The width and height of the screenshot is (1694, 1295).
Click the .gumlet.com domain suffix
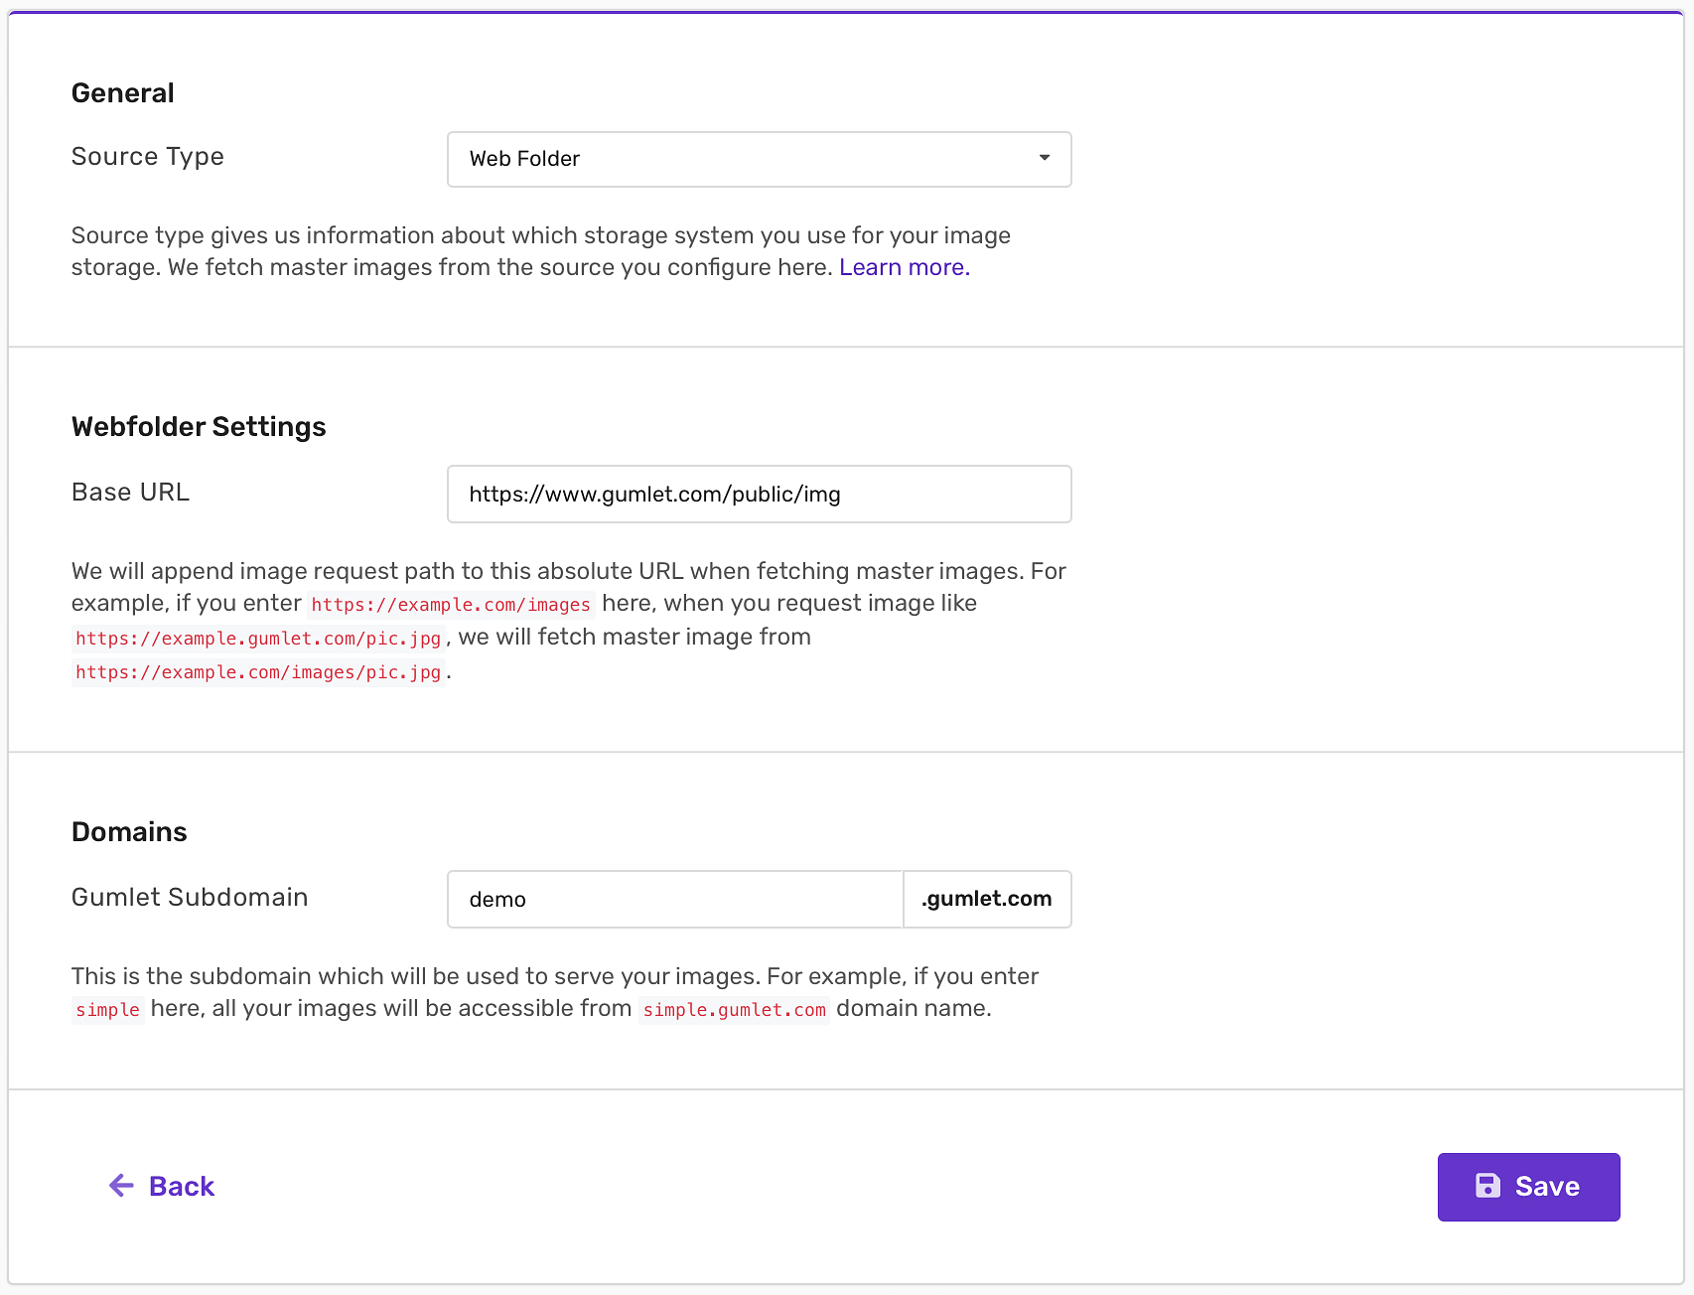click(x=987, y=899)
